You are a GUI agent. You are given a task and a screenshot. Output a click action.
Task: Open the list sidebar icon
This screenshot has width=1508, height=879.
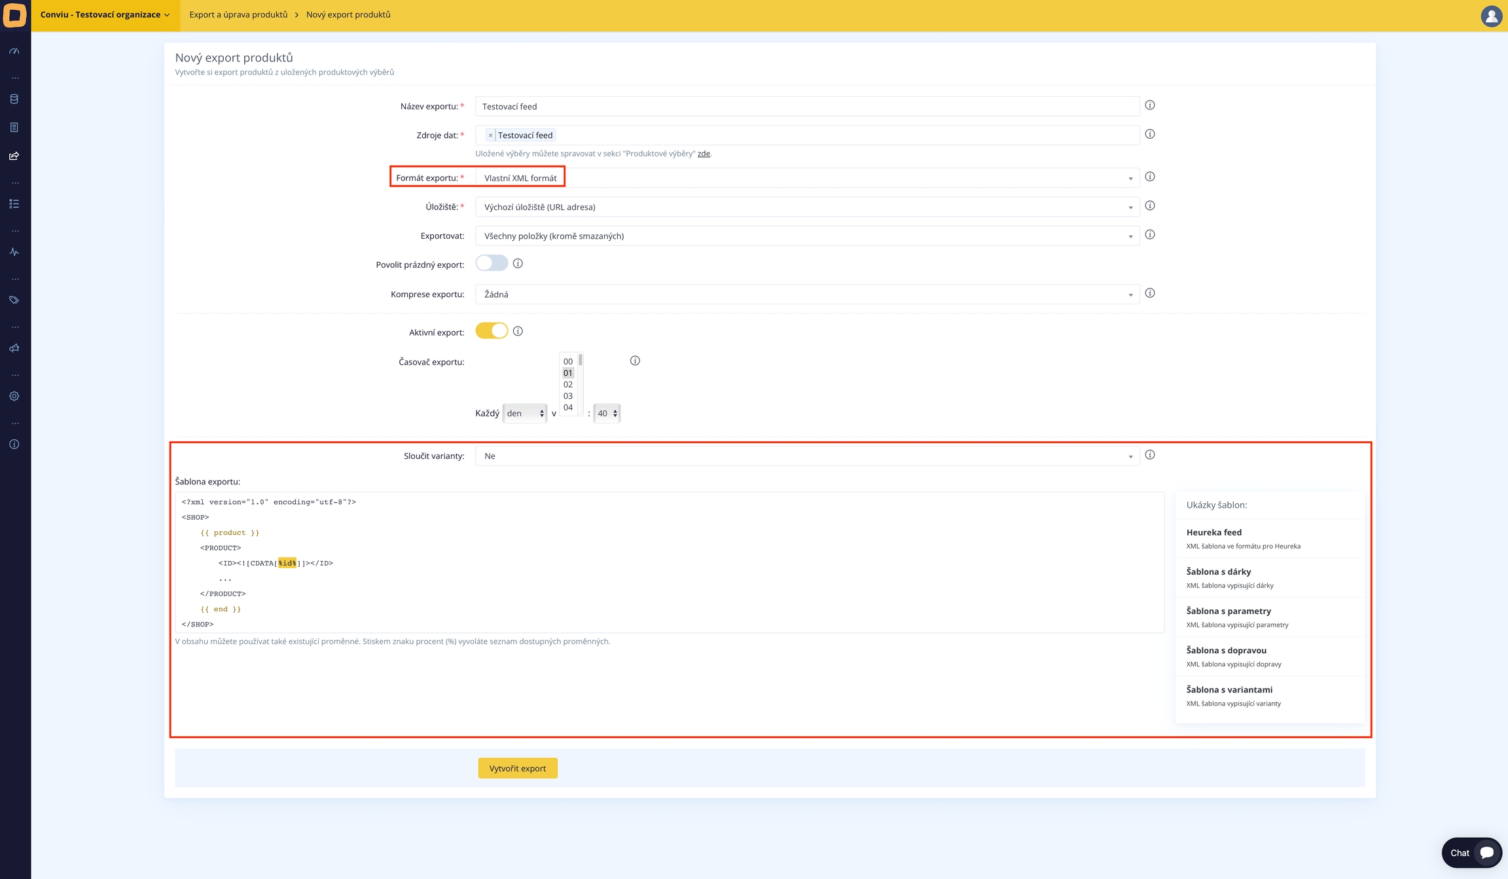tap(14, 204)
